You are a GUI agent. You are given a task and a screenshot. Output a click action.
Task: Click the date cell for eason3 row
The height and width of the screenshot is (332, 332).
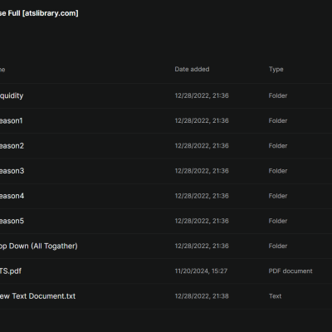click(x=202, y=171)
